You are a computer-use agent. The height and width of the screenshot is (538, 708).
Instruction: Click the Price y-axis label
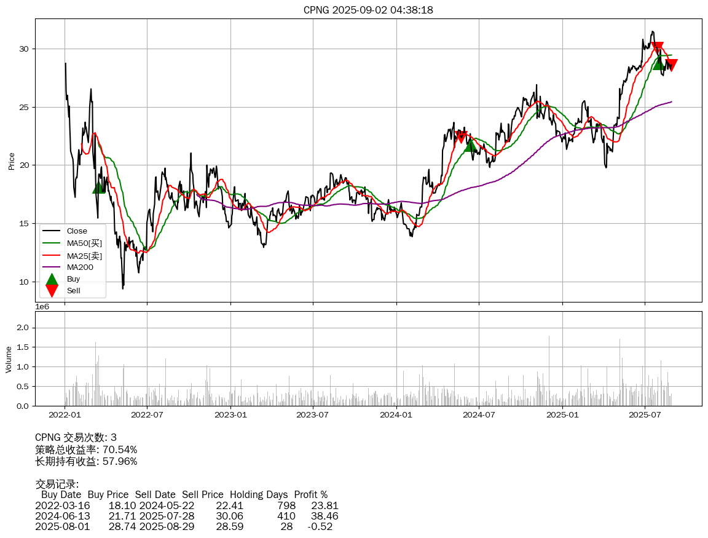[11, 160]
